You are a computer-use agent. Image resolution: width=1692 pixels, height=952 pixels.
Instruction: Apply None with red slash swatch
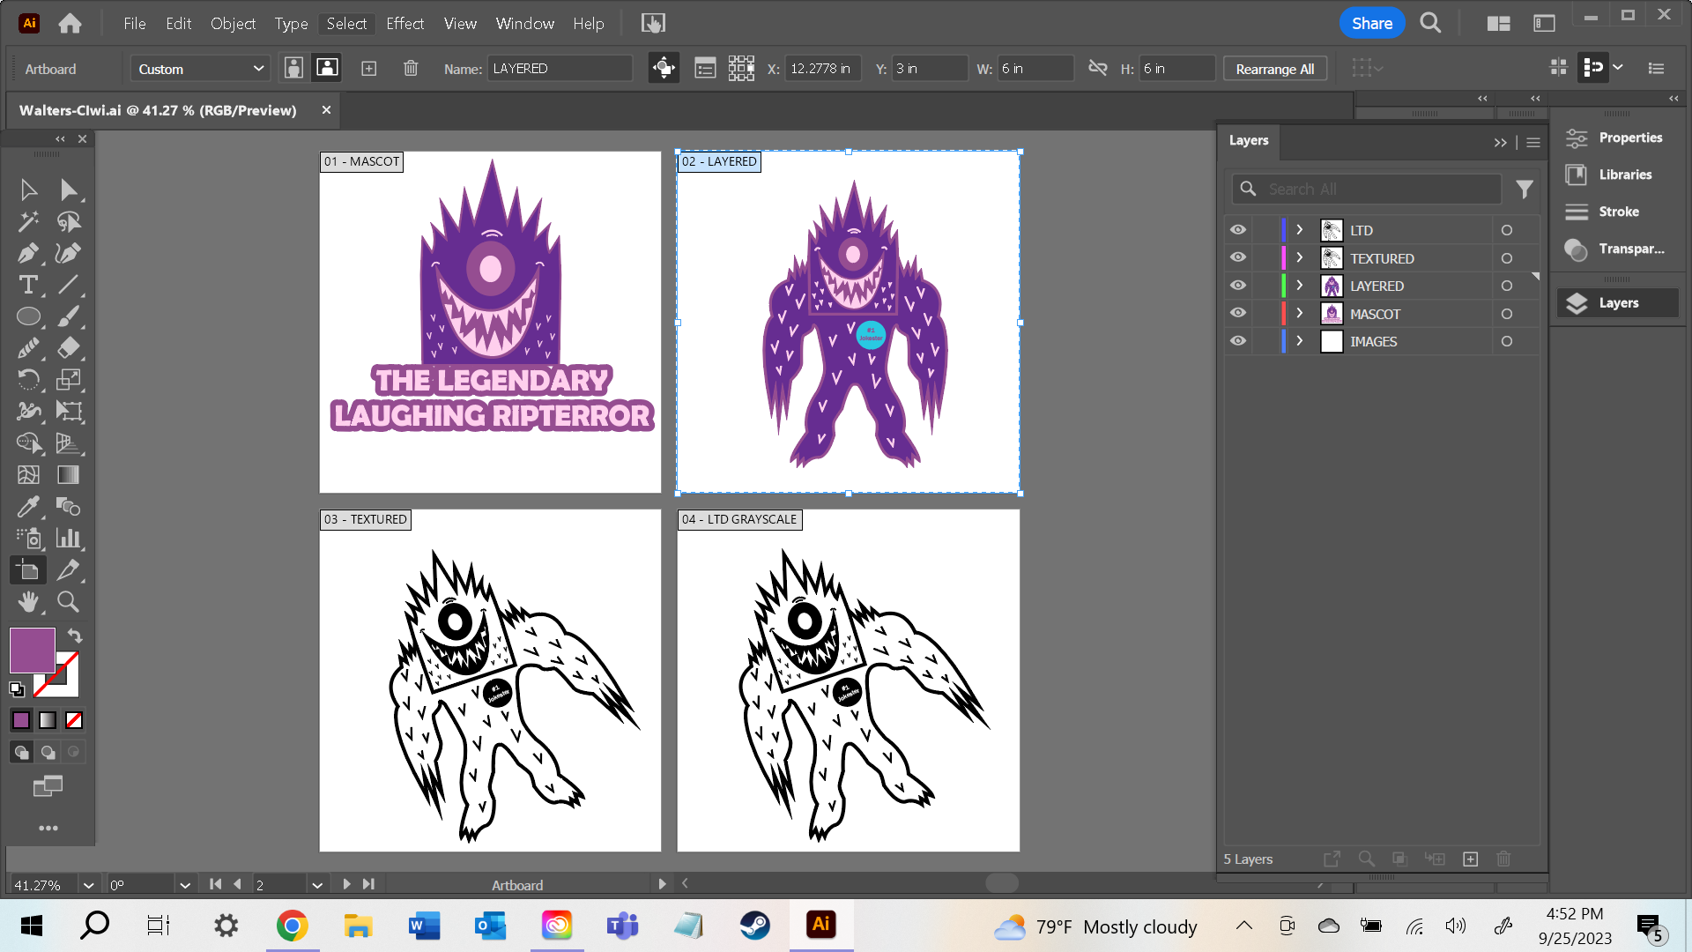pyautogui.click(x=74, y=720)
